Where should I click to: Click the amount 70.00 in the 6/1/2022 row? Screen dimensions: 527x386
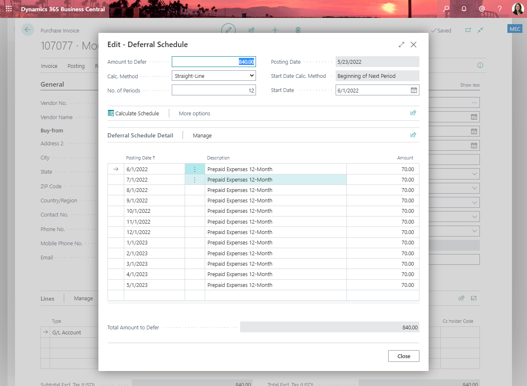tap(383, 169)
